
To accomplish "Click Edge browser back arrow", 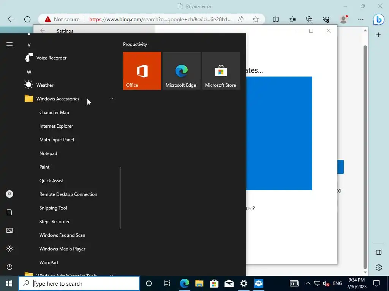I will [10, 19].
